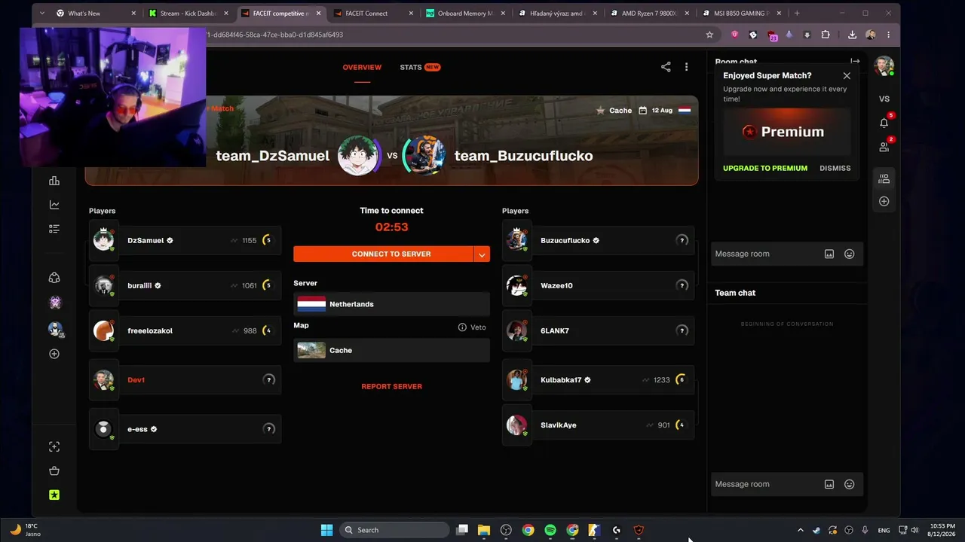The height and width of the screenshot is (542, 965).
Task: Switch to the Stream - Kick Dashboard browser tab
Action: click(188, 13)
